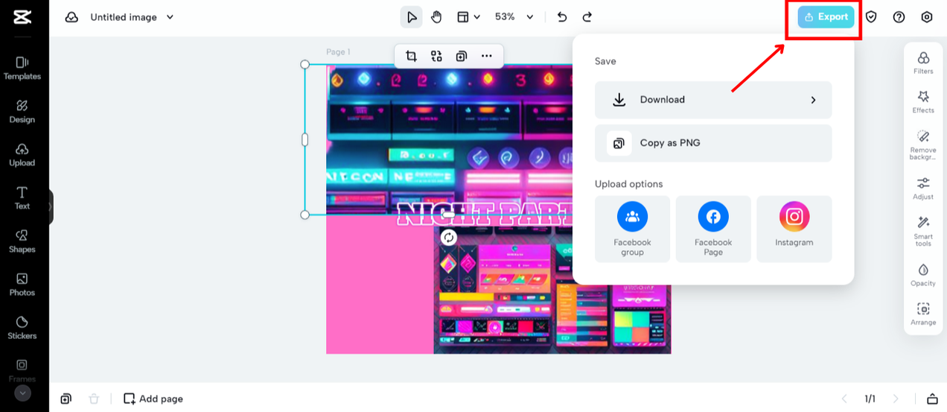This screenshot has height=412, width=947.
Task: Open the Untitled image name dropdown
Action: coord(133,17)
